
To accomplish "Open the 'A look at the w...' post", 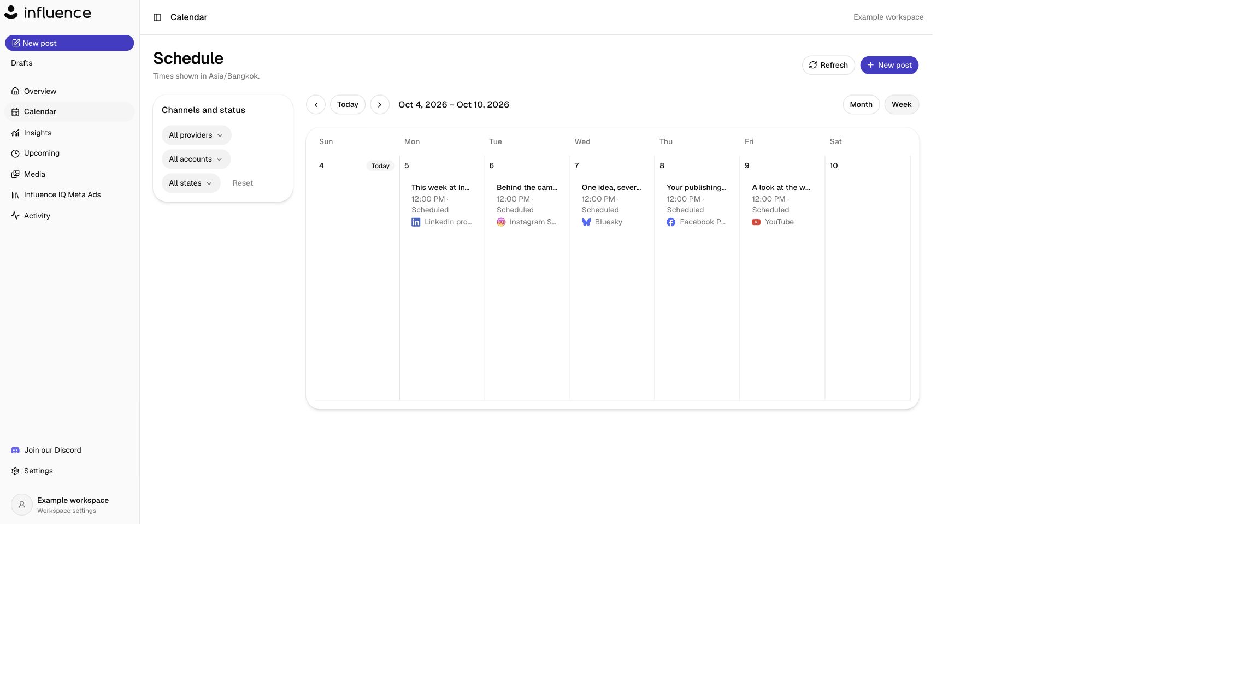I will 782,204.
